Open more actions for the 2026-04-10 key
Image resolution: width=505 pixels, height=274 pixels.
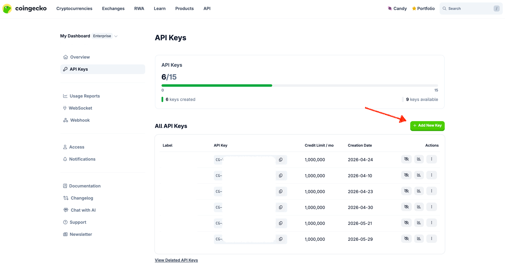(x=432, y=175)
